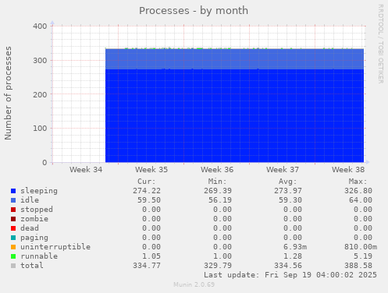Click the paging legend color swatch
388x293 pixels.
coord(13,238)
